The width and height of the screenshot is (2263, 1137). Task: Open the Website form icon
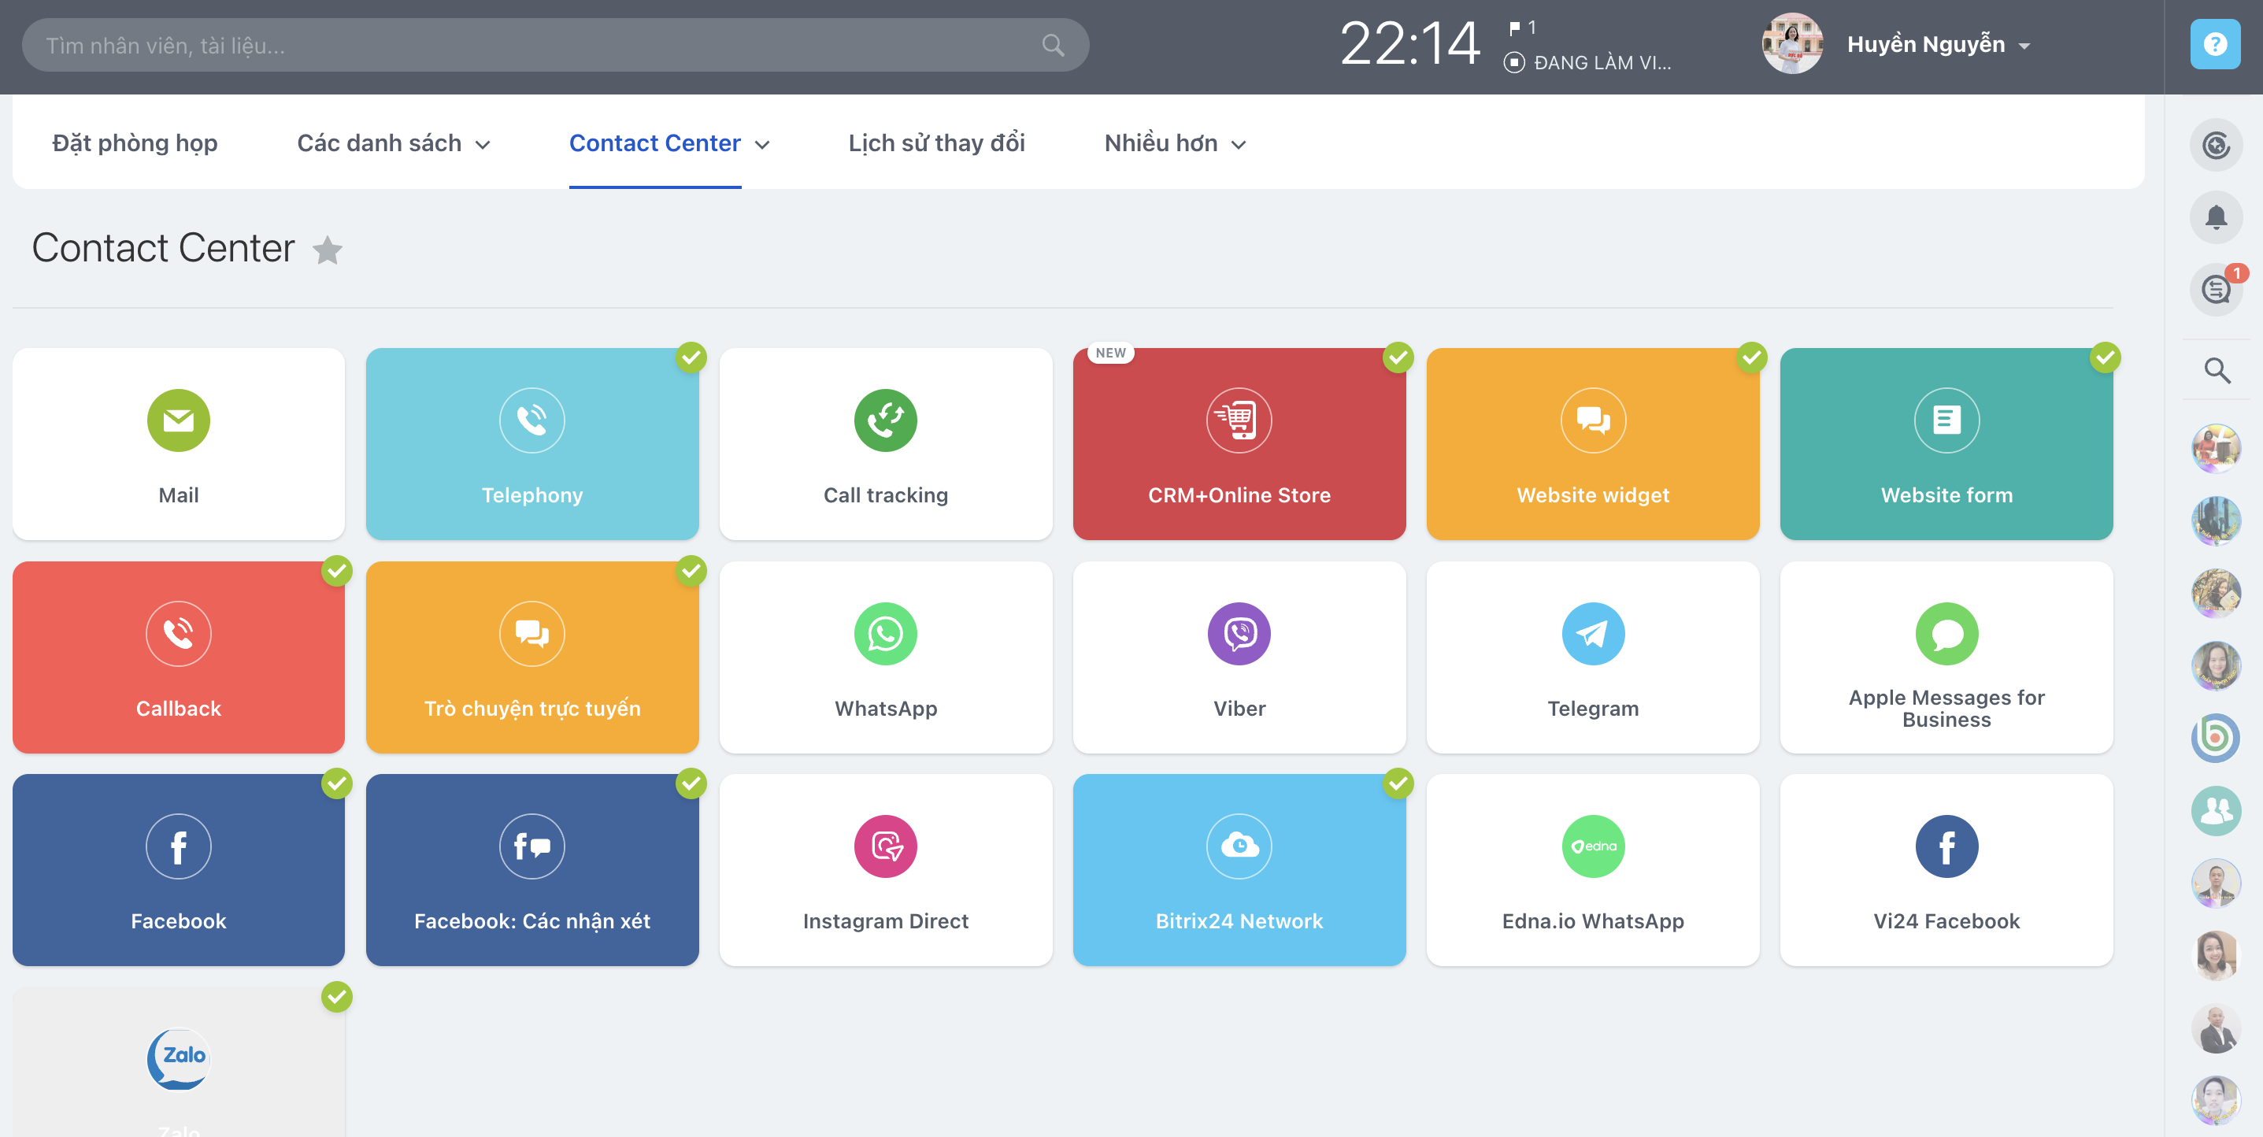[1946, 420]
